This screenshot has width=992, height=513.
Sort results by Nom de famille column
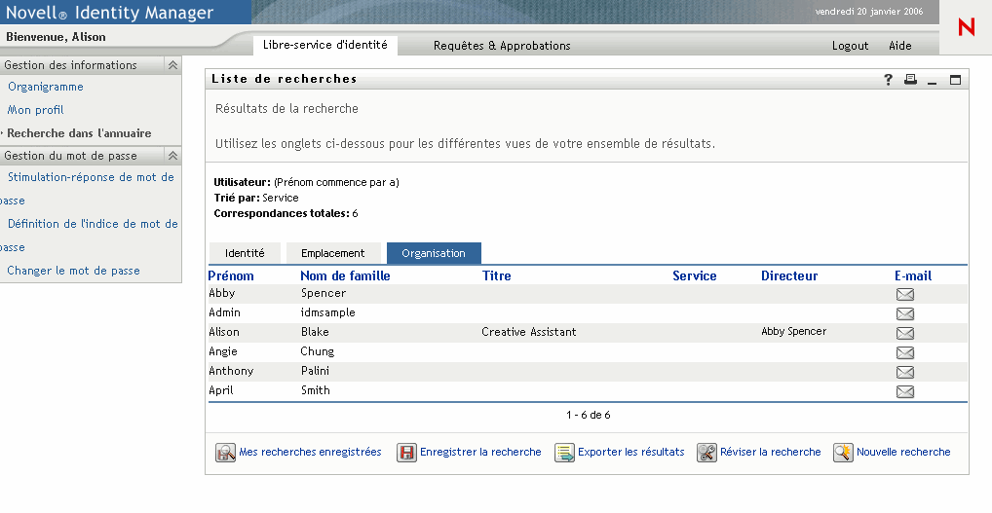(345, 276)
